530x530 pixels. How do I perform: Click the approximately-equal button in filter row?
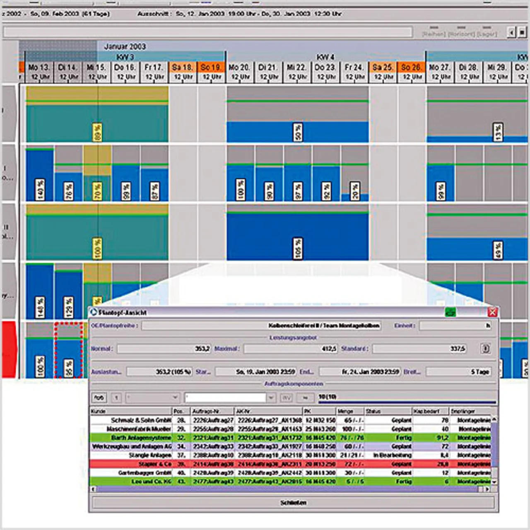[305, 398]
